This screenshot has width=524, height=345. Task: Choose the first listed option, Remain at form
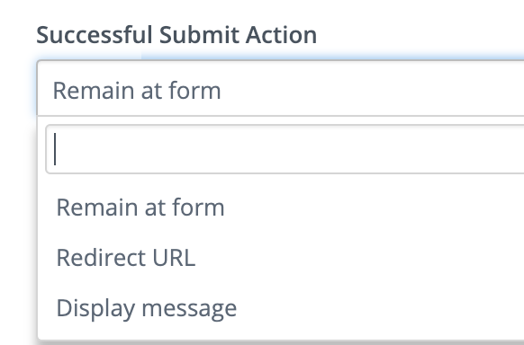[x=281, y=207]
